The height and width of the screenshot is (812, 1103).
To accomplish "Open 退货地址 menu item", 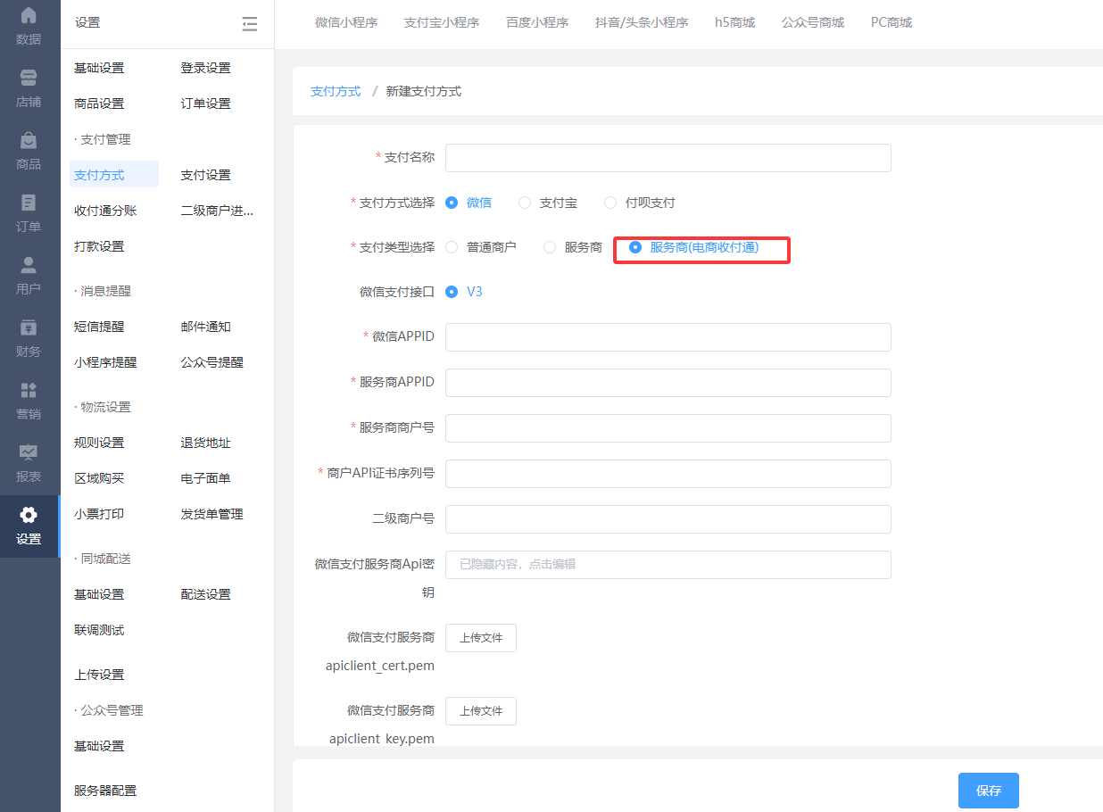I will pos(206,443).
